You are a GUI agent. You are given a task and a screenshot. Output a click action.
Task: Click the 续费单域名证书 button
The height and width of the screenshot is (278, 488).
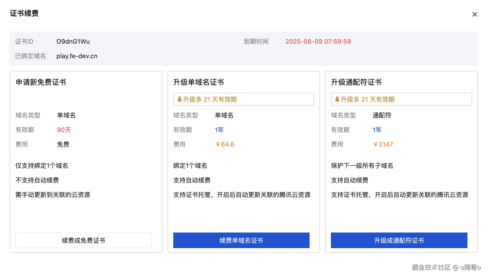241,240
